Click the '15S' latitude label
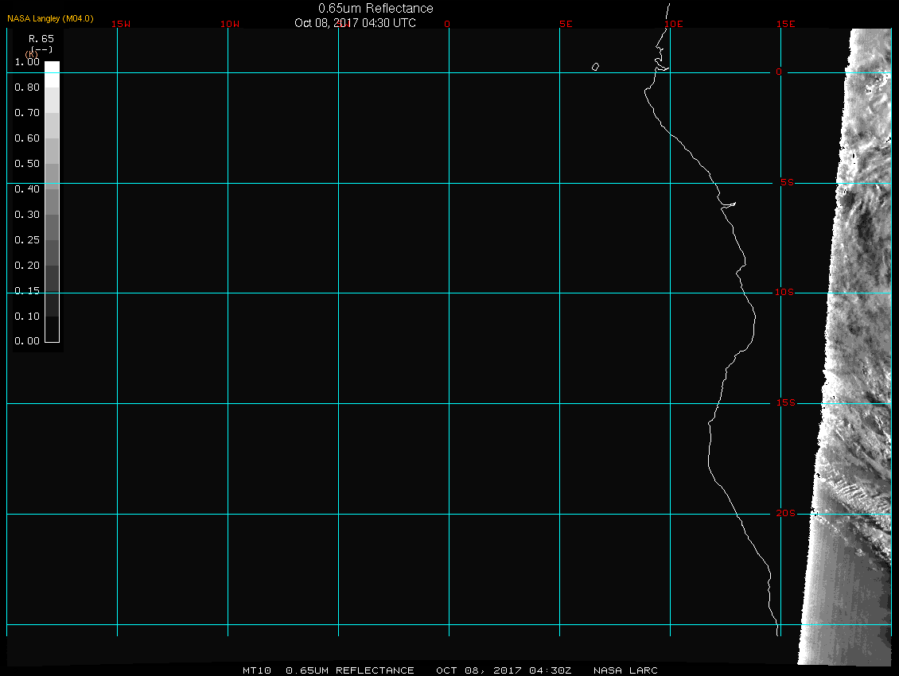The height and width of the screenshot is (676, 899). tap(785, 402)
